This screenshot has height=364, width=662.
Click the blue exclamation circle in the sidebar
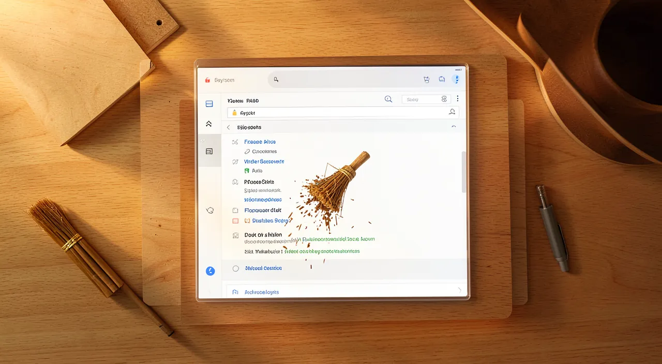[x=210, y=271]
